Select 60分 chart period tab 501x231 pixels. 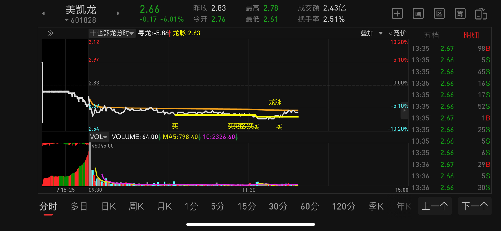point(310,207)
